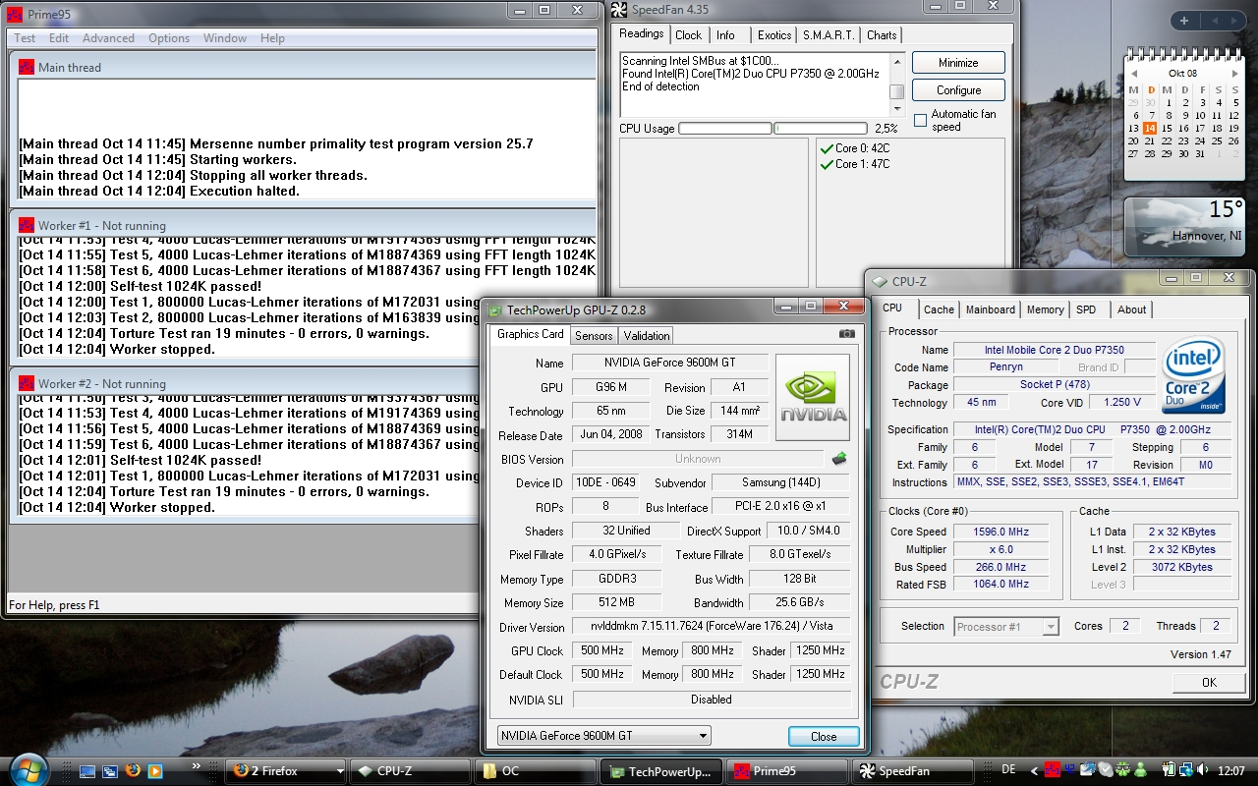Click the taskbar clock showing 12:07
The height and width of the screenshot is (786, 1258).
point(1232,771)
